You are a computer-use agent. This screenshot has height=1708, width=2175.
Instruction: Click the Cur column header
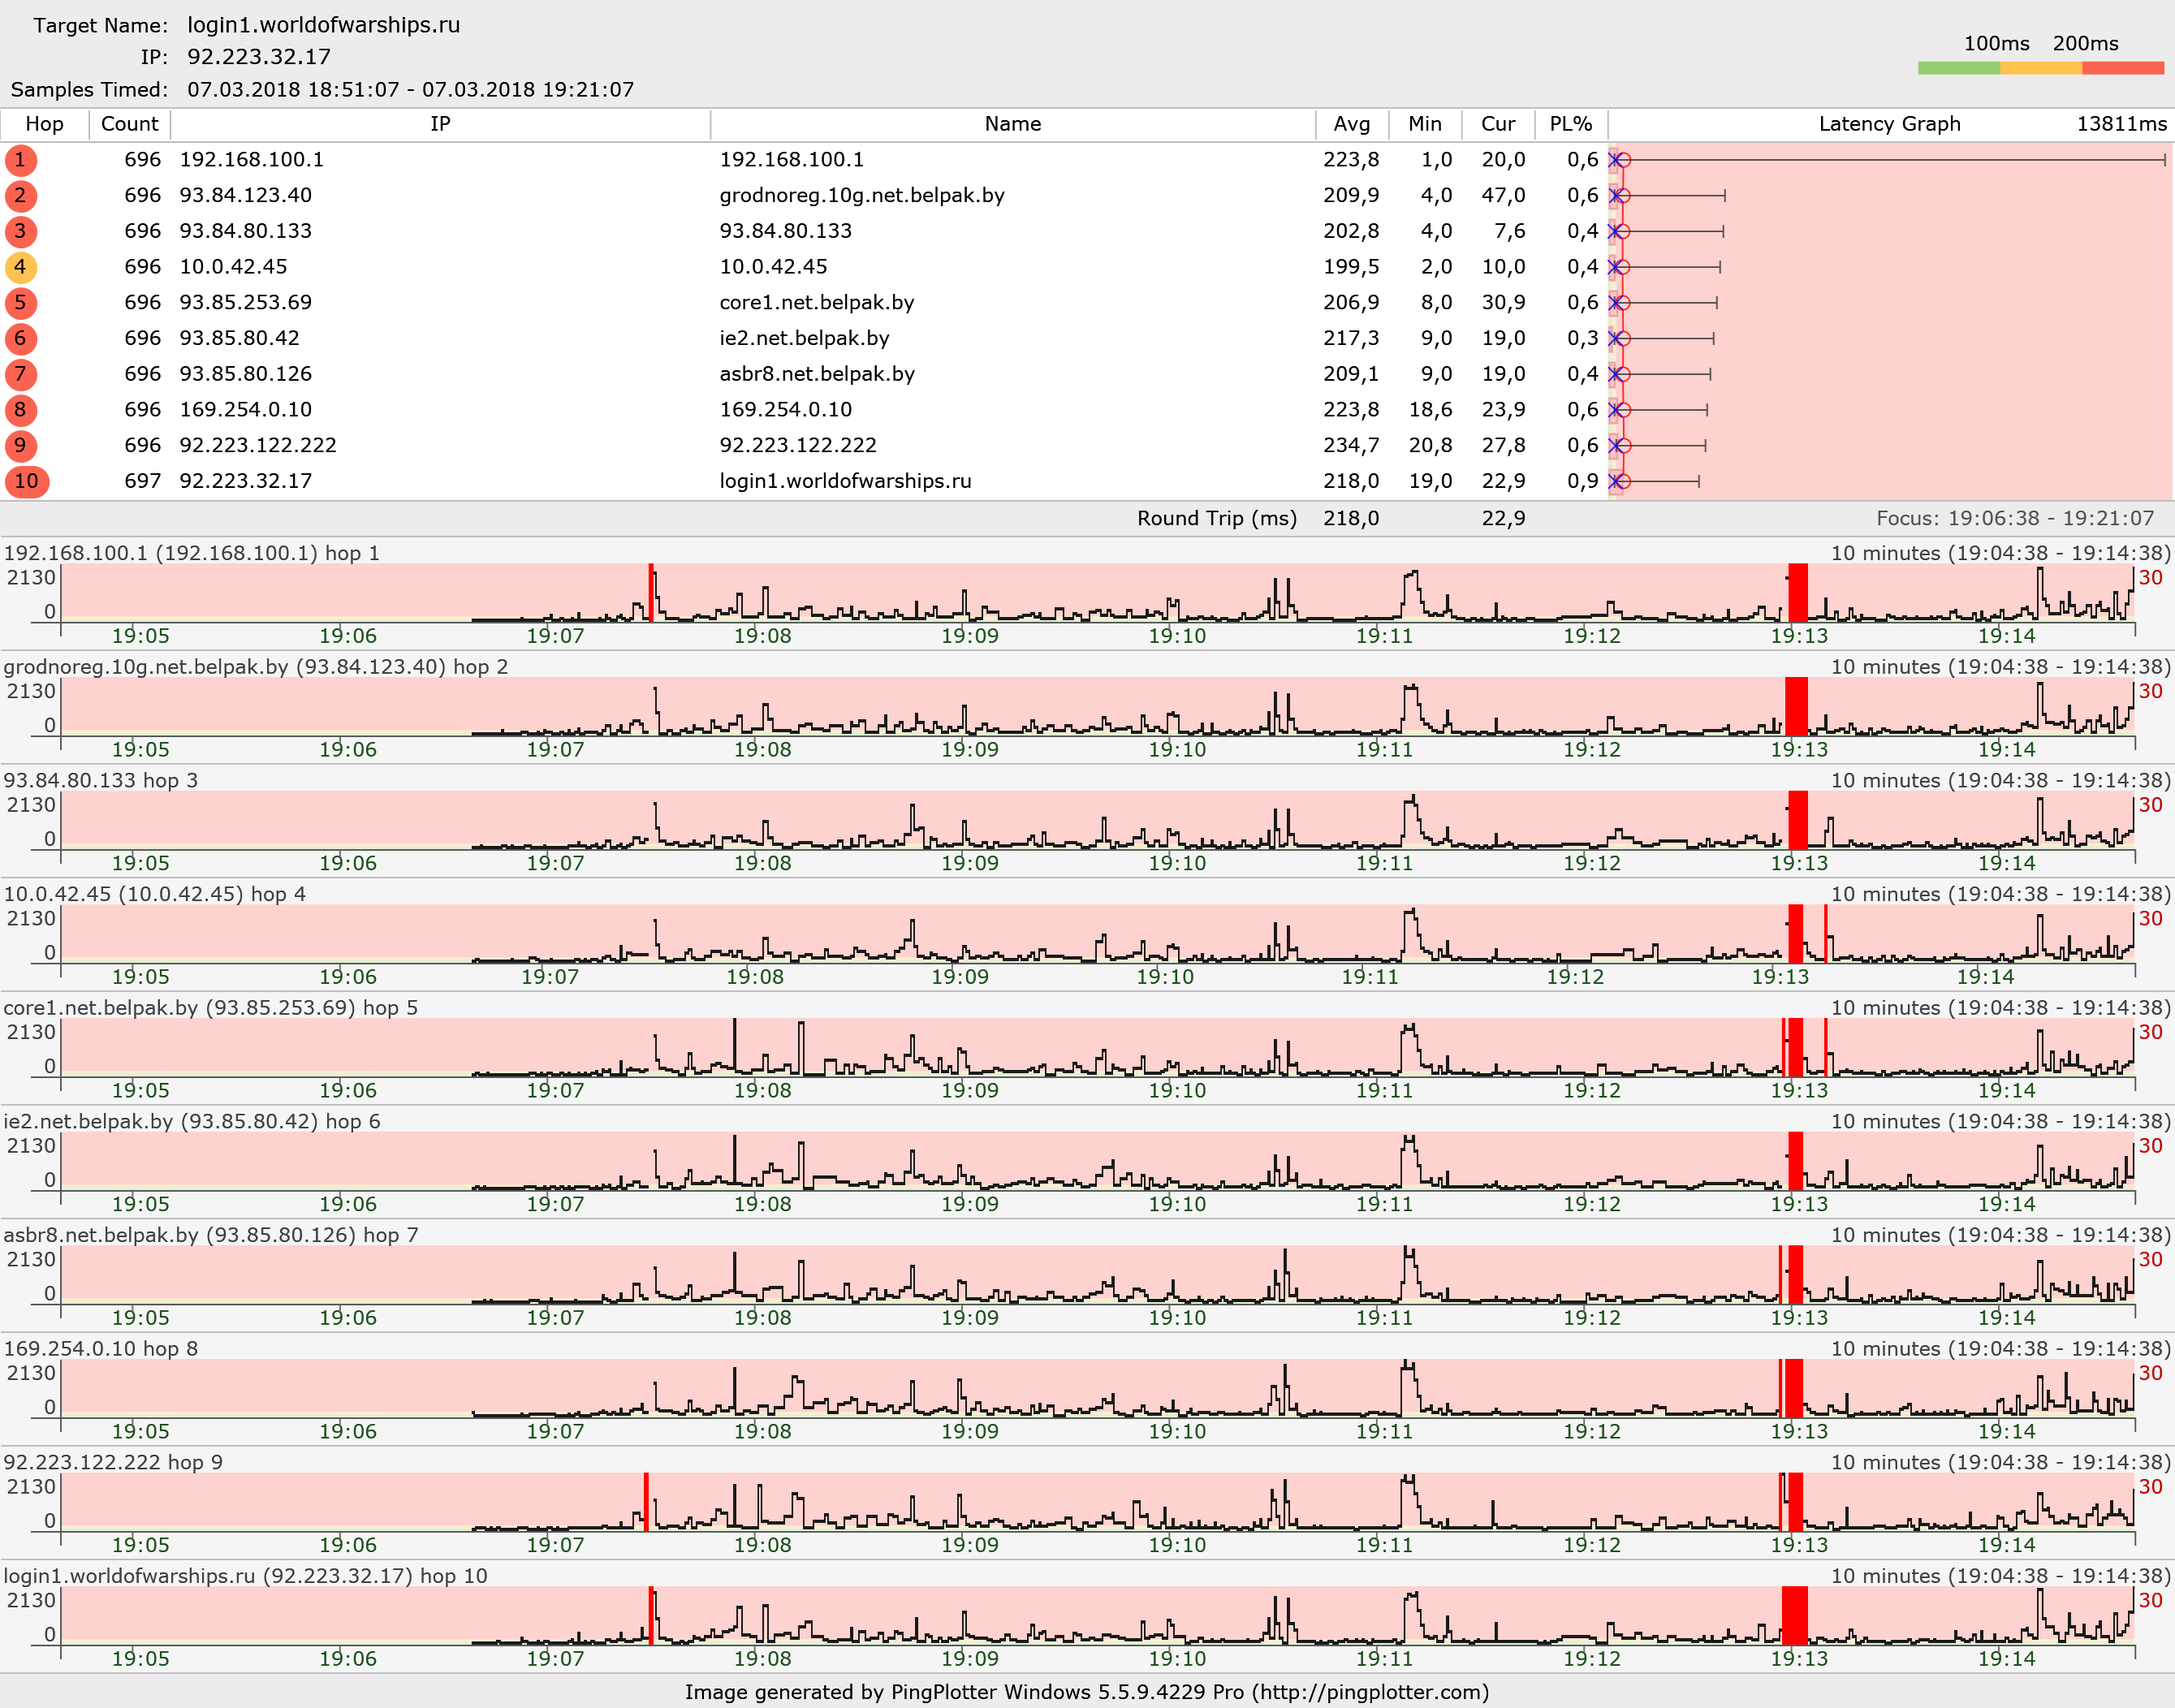(1498, 124)
